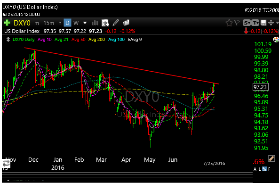Click the 7/25/2016 date label
This screenshot has width=279, height=183.
pyautogui.click(x=214, y=163)
